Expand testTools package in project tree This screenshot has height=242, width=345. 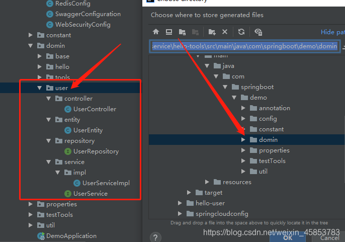click(x=31, y=215)
